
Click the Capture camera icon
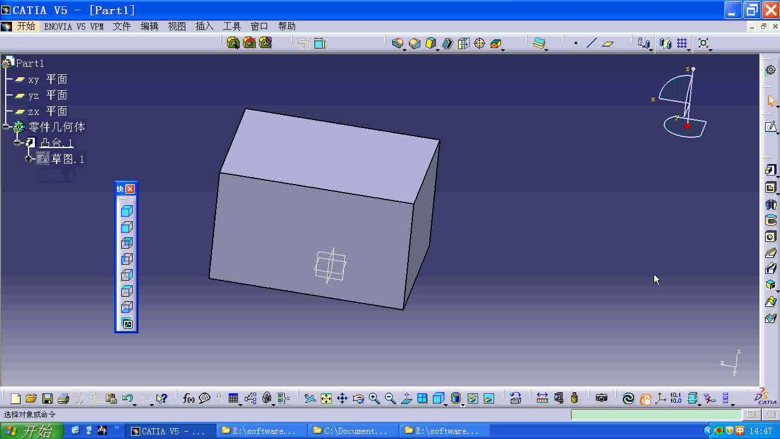coord(602,398)
